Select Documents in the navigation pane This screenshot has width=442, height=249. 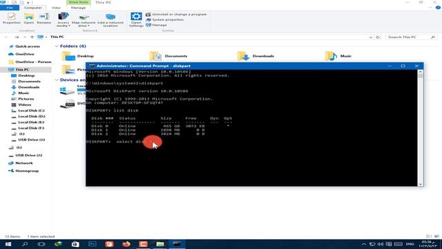(29, 82)
